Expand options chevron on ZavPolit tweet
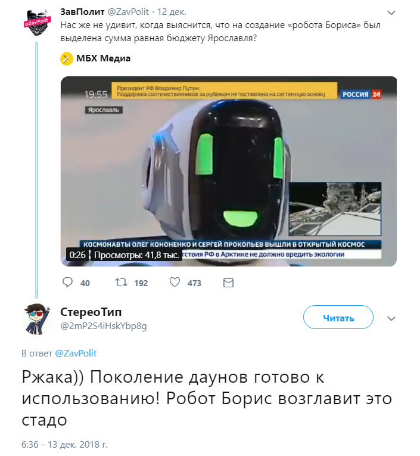420x456 pixels. 391,13
